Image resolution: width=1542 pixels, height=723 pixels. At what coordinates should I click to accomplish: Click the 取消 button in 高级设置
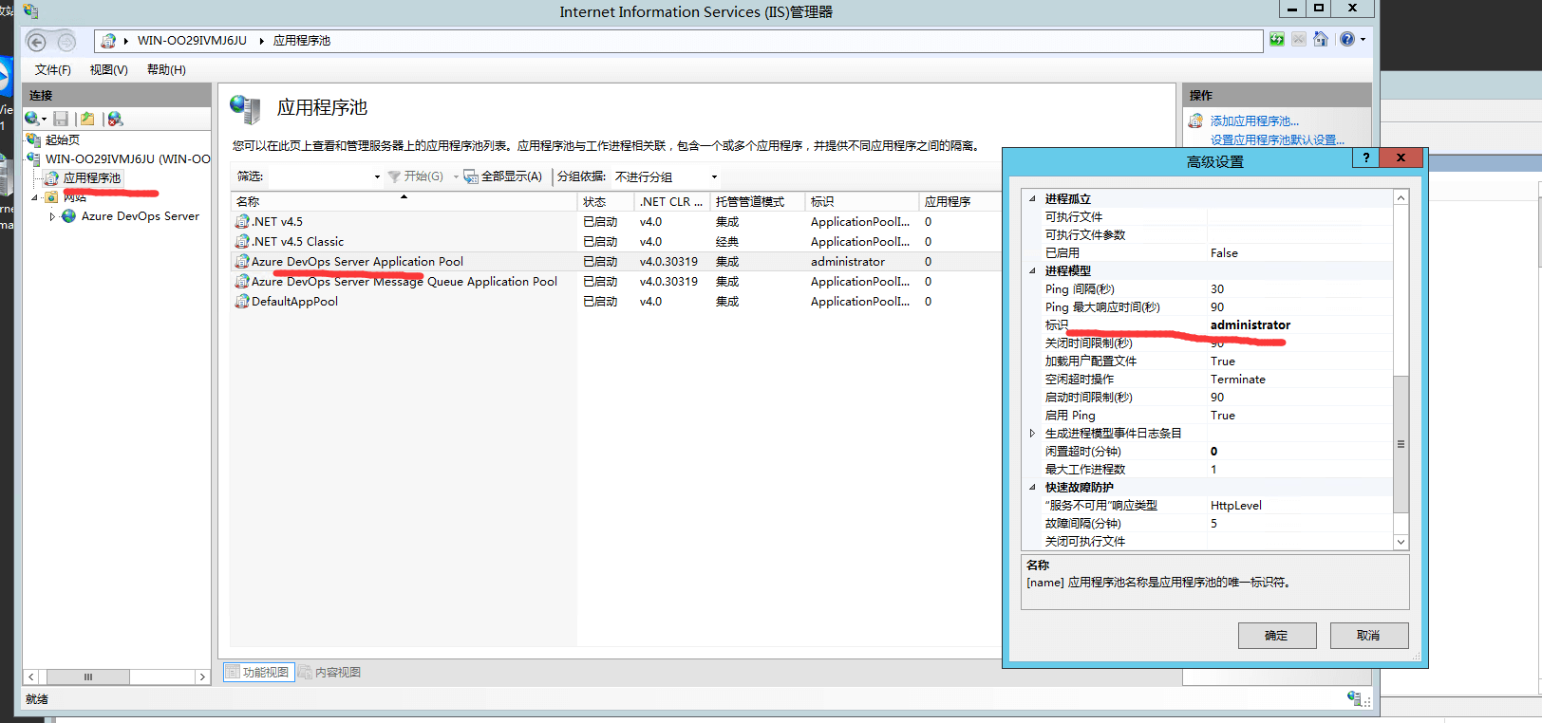click(x=1368, y=636)
